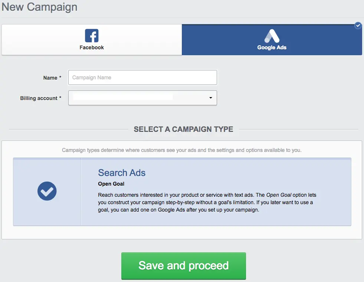
Task: Click the Search Ads description paragraph
Action: 207,202
